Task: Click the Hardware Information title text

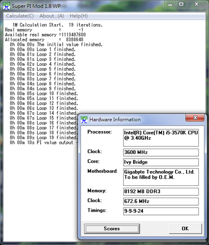Action: tap(115, 120)
